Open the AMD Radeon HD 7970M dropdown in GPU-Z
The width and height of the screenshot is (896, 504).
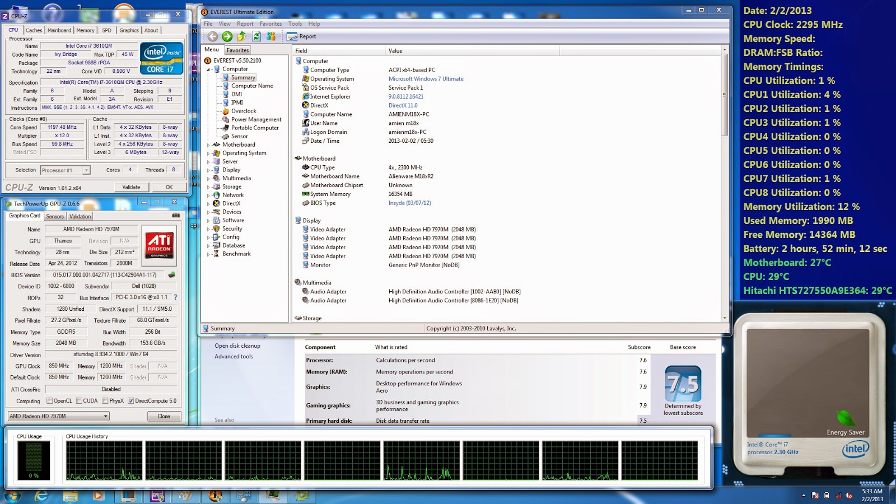click(x=58, y=416)
